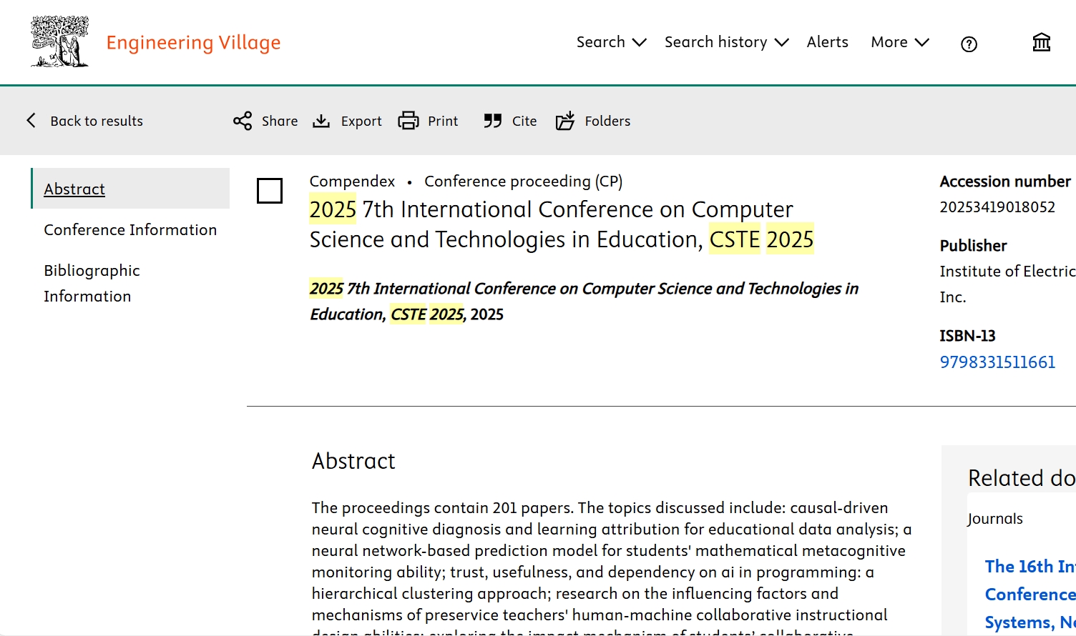Open the More menu
Image resolution: width=1076 pixels, height=636 pixels.
[900, 42]
